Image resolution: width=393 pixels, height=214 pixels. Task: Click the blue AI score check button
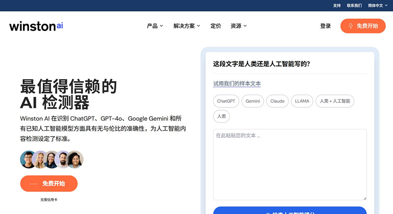point(290,211)
